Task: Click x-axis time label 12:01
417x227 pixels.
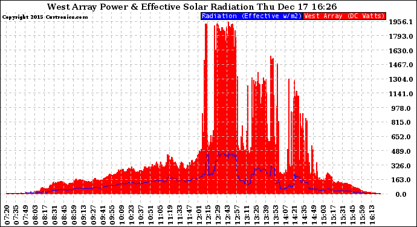Action: (x=199, y=215)
